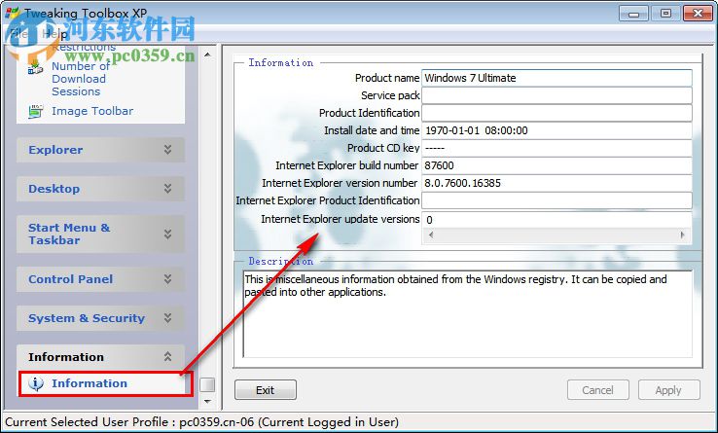
Task: Click the Description text box
Action: click(467, 314)
